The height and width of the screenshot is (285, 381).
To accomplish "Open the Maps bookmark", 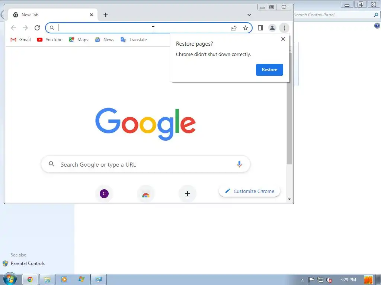I will [79, 40].
